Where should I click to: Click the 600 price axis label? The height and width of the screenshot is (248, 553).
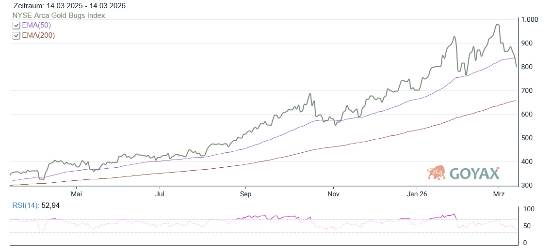(x=527, y=115)
